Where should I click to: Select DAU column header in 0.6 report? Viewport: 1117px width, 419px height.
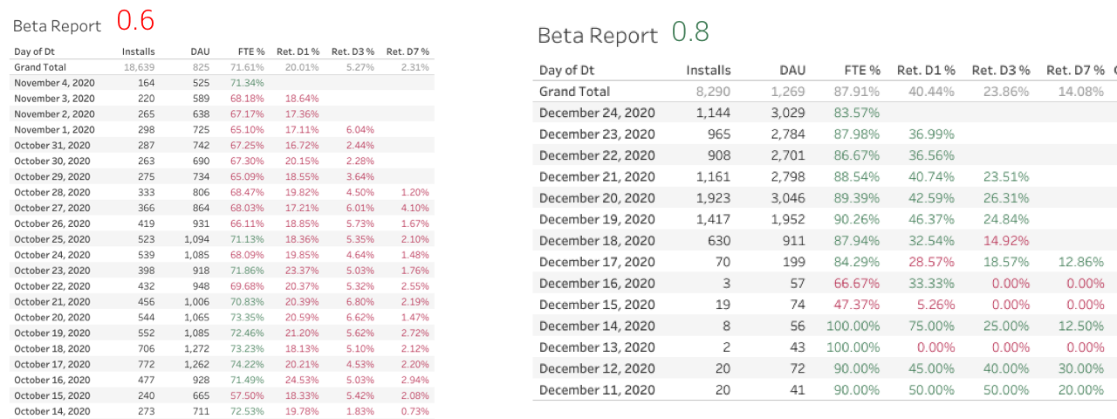pos(200,52)
